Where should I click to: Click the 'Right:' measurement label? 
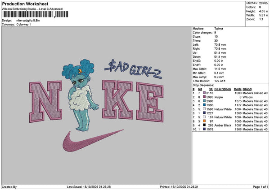coord(197,49)
